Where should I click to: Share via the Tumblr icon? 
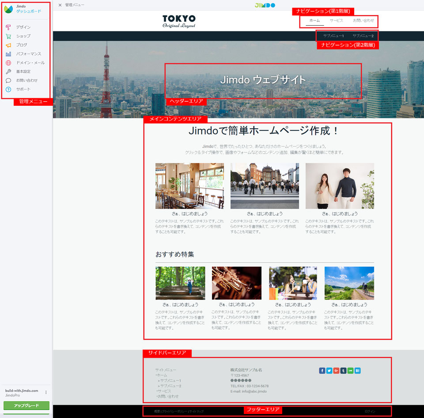pyautogui.click(x=343, y=371)
